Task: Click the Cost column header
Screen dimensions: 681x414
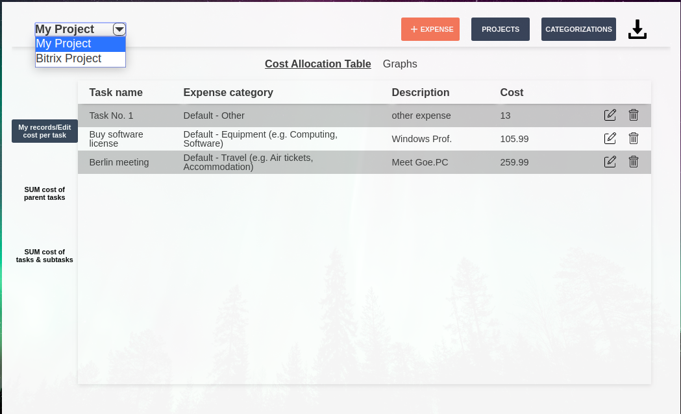Action: (512, 92)
